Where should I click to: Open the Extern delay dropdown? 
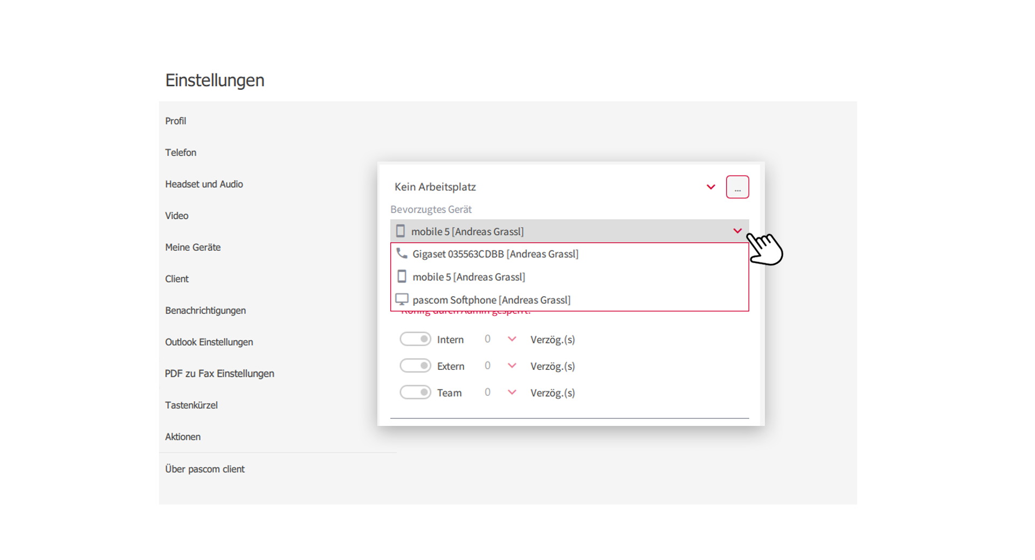pyautogui.click(x=512, y=366)
